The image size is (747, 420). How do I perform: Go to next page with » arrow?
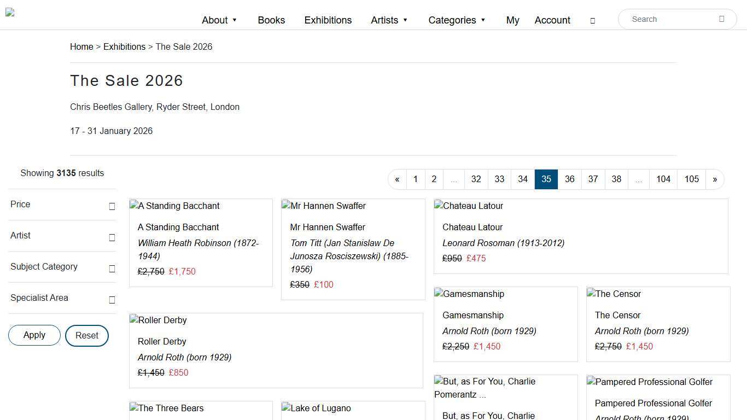point(714,179)
